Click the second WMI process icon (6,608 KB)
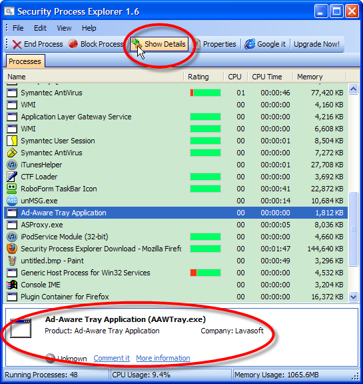This screenshot has width=363, height=384. pos(12,129)
